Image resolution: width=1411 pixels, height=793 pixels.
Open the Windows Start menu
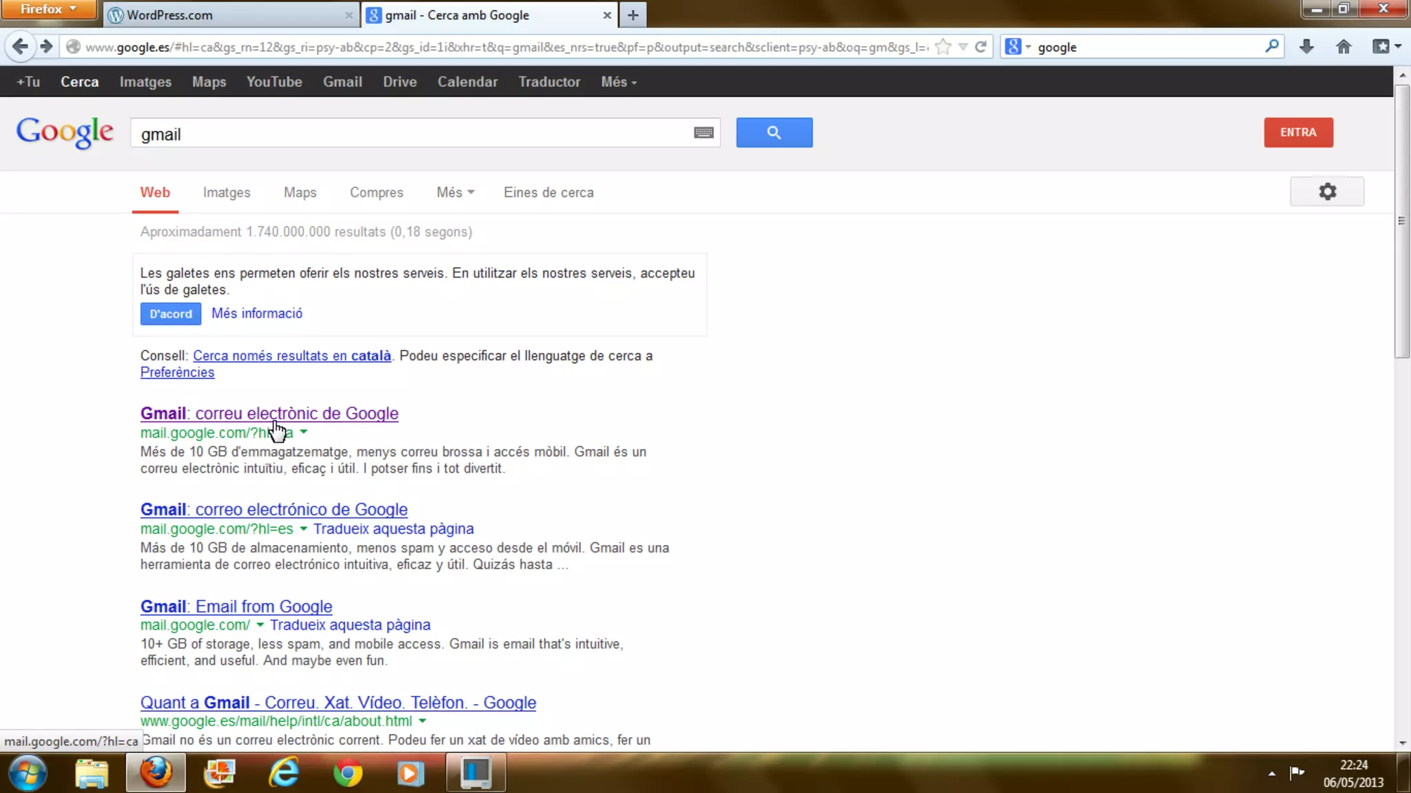(28, 773)
